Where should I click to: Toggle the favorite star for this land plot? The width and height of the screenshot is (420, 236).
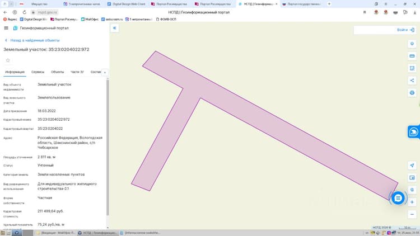pos(8,60)
